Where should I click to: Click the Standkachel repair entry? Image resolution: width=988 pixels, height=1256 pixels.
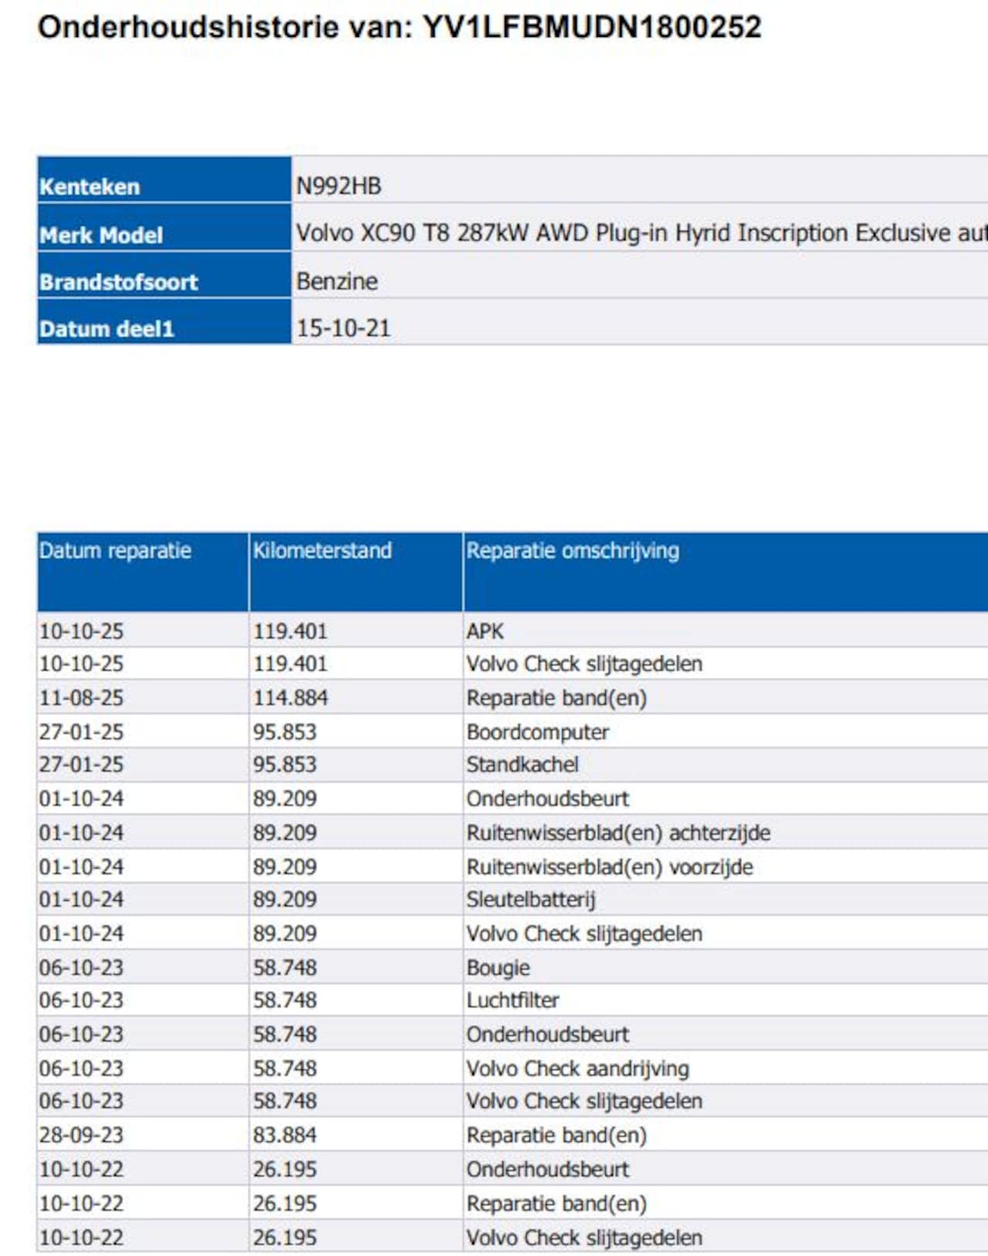pos(522,764)
